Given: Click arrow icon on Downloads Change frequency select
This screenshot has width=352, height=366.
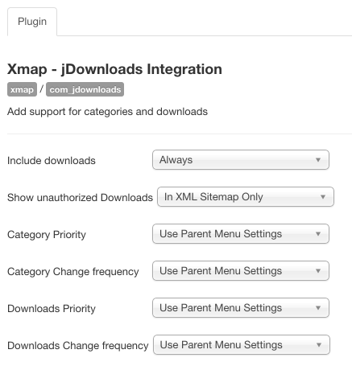Looking at the screenshot, I should 319,345.
